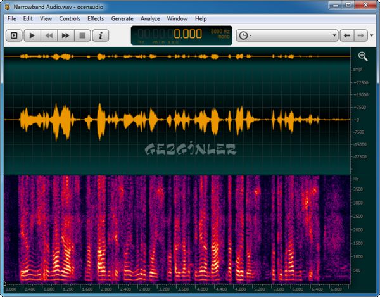The image size is (380, 297).
Task: Click the +0 amplitude scale label
Action: tap(356, 120)
